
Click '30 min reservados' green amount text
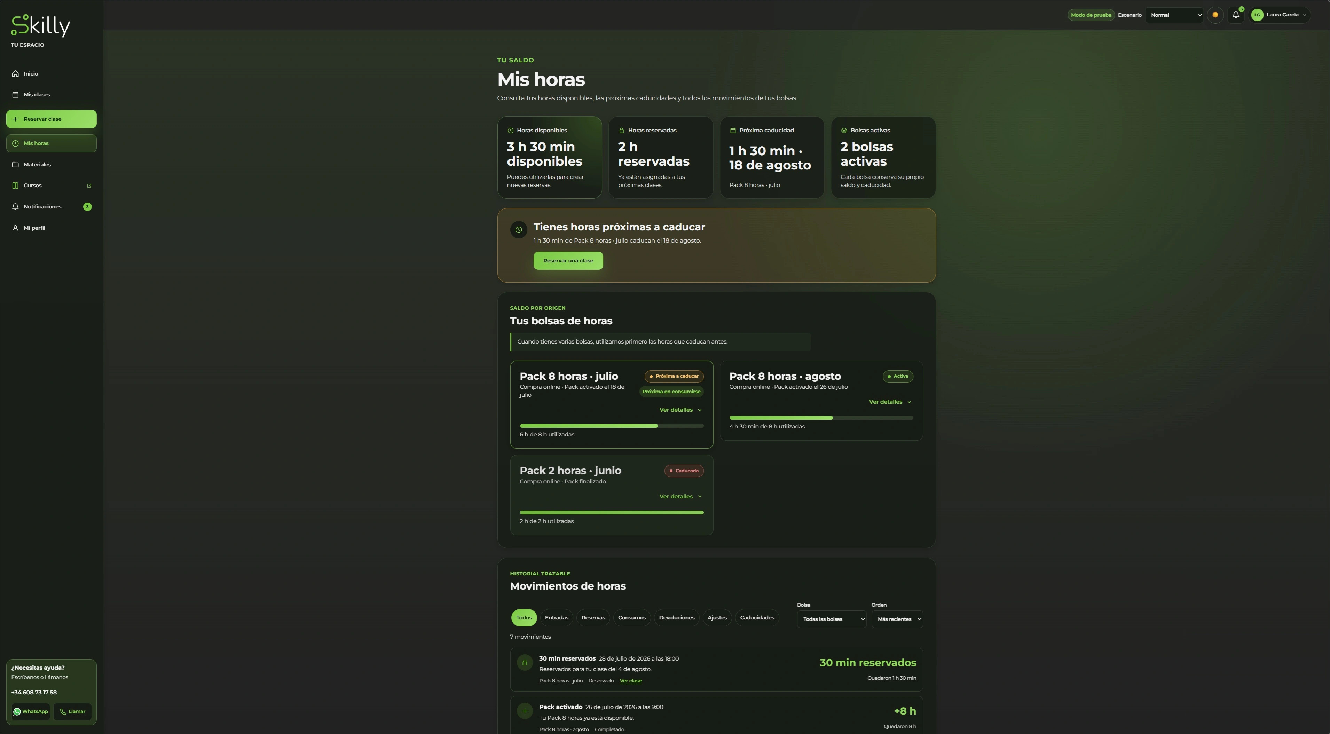pos(868,663)
